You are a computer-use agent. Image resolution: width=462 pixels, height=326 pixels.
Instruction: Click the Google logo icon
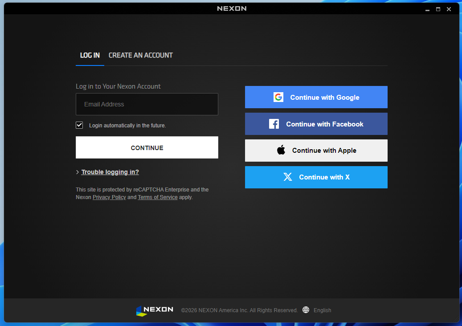(278, 97)
